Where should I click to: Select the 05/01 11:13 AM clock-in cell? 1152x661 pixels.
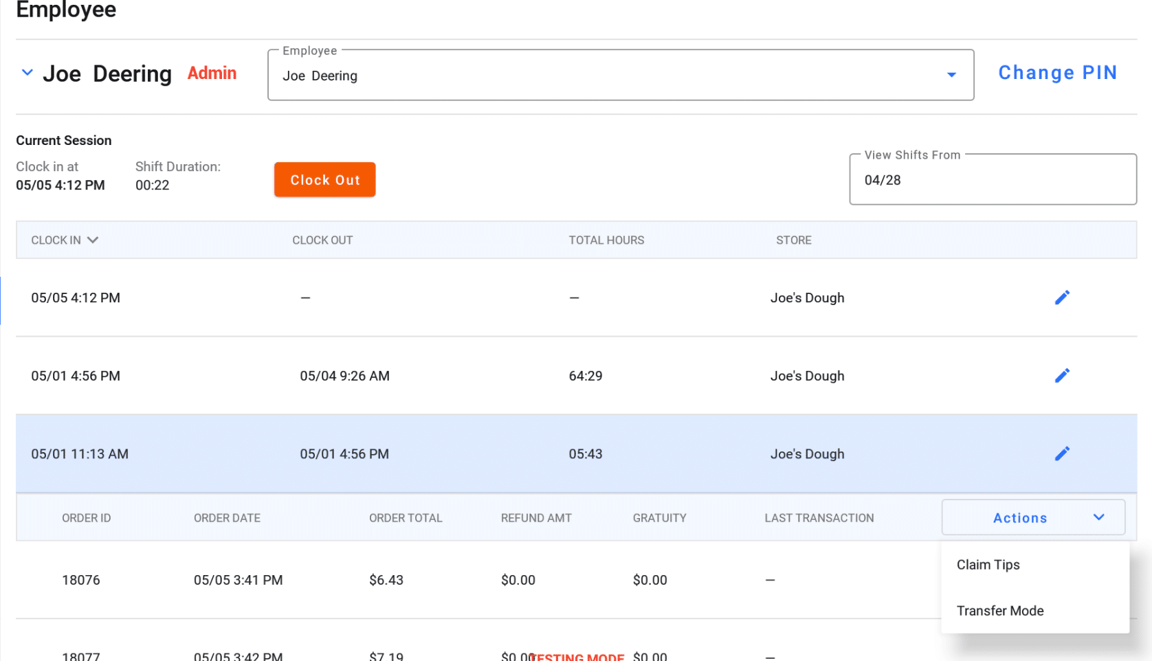coord(80,454)
